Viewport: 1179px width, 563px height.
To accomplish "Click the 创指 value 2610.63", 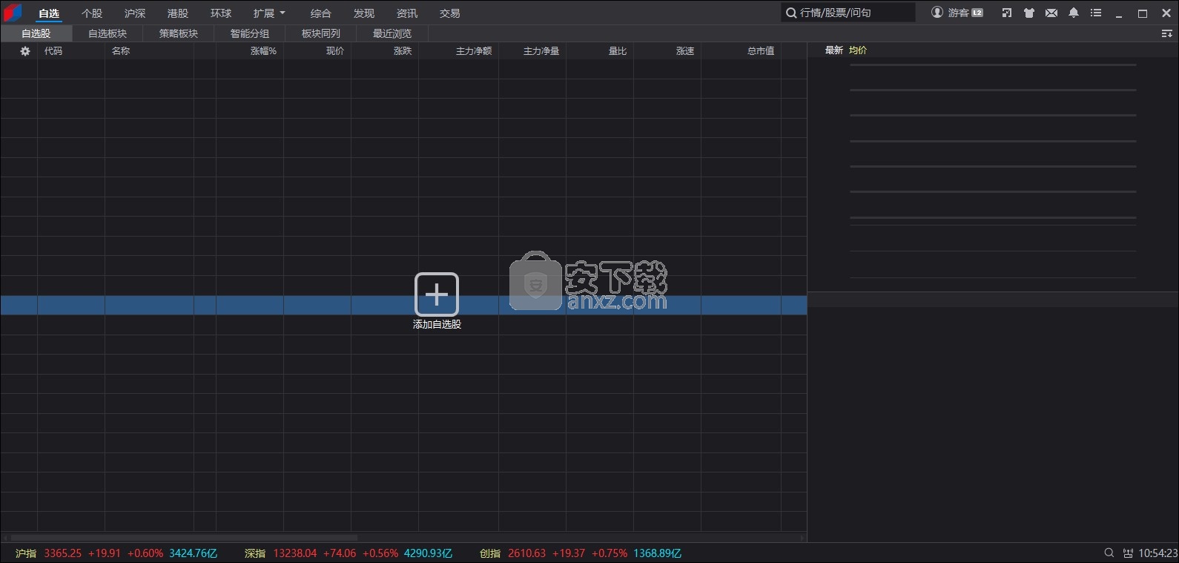I will click(527, 553).
